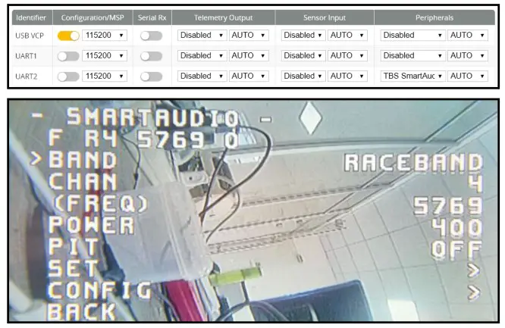Open UART2 Sensor Input AUTO baud dropdown
Screen dimensions: 505x328
[x=347, y=76]
